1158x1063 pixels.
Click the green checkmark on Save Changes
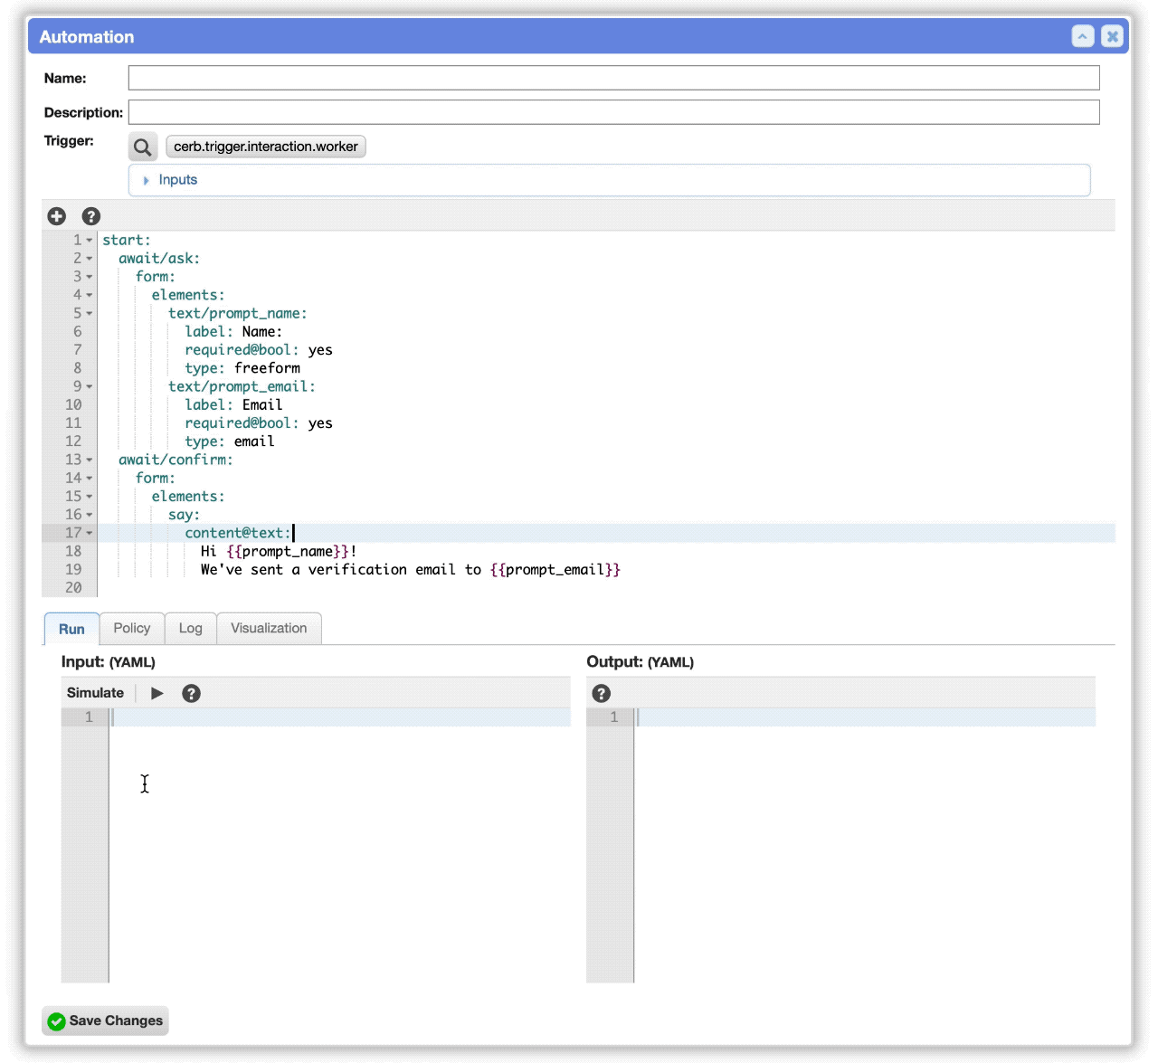point(57,1021)
